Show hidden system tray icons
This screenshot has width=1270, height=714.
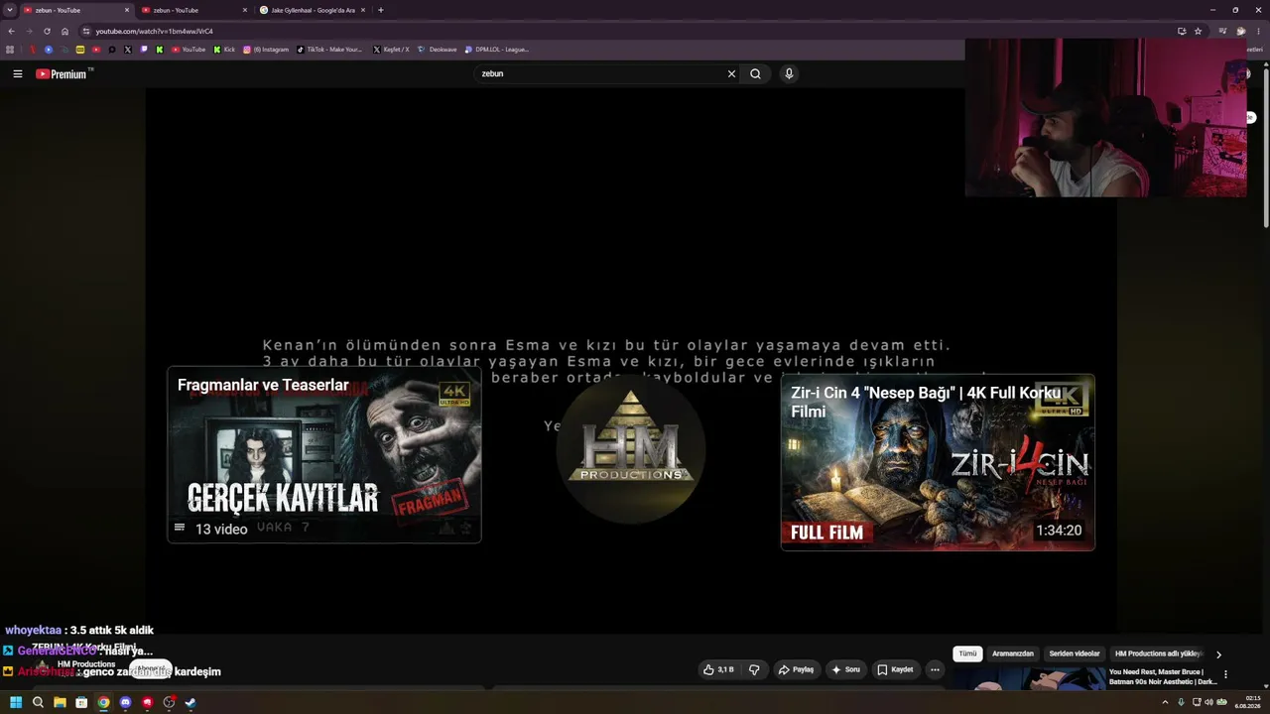(x=1165, y=703)
